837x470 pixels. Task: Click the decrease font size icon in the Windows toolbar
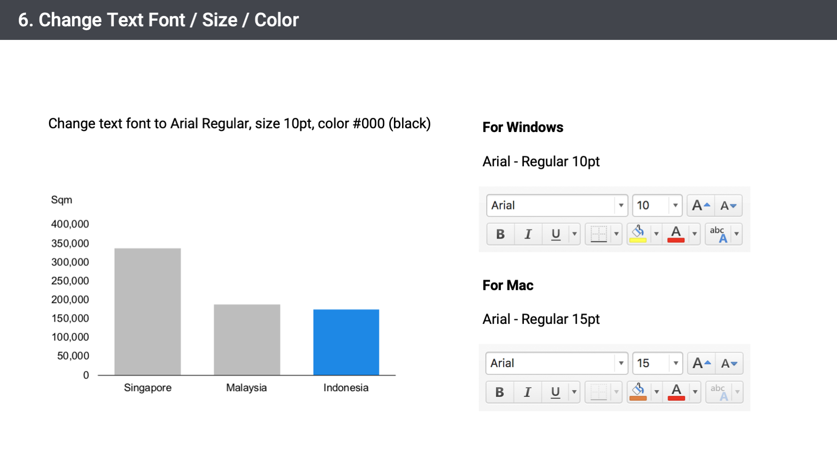(728, 205)
